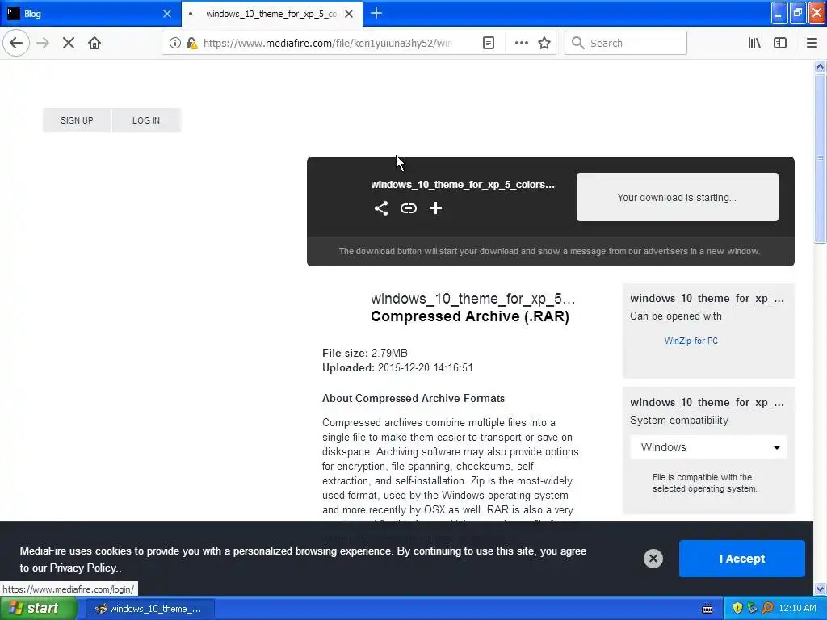Open the Library icon
827x620 pixels.
(754, 44)
